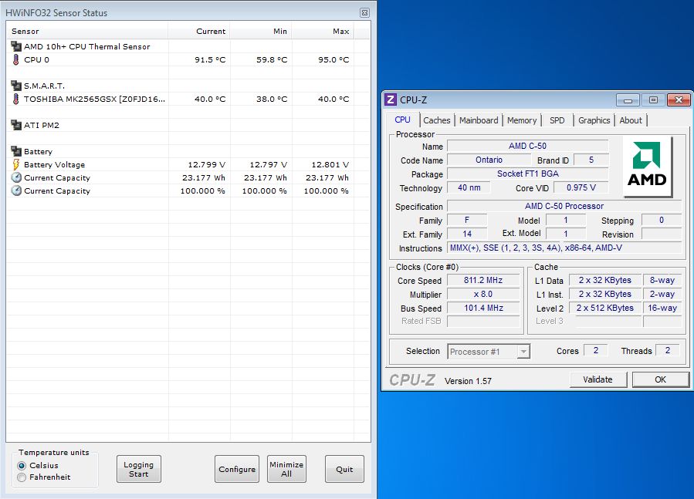Click the S.M.A.R.T. sensor group icon

point(16,86)
